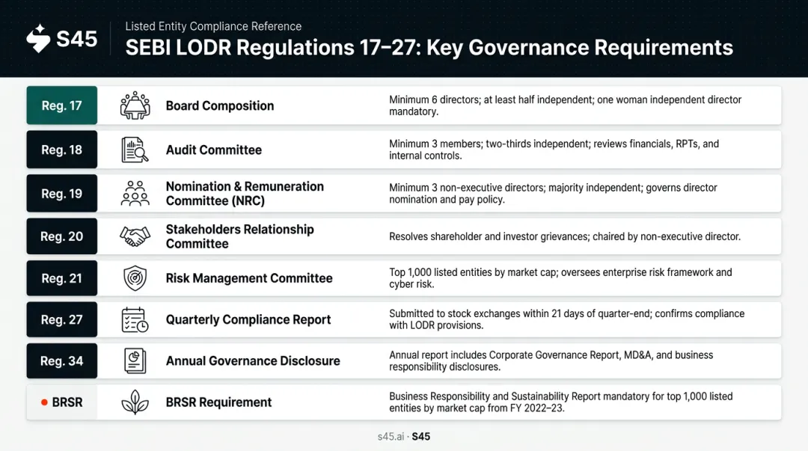This screenshot has height=451, width=808.
Task: Click the S45 wordmark in the header
Action: [77, 39]
